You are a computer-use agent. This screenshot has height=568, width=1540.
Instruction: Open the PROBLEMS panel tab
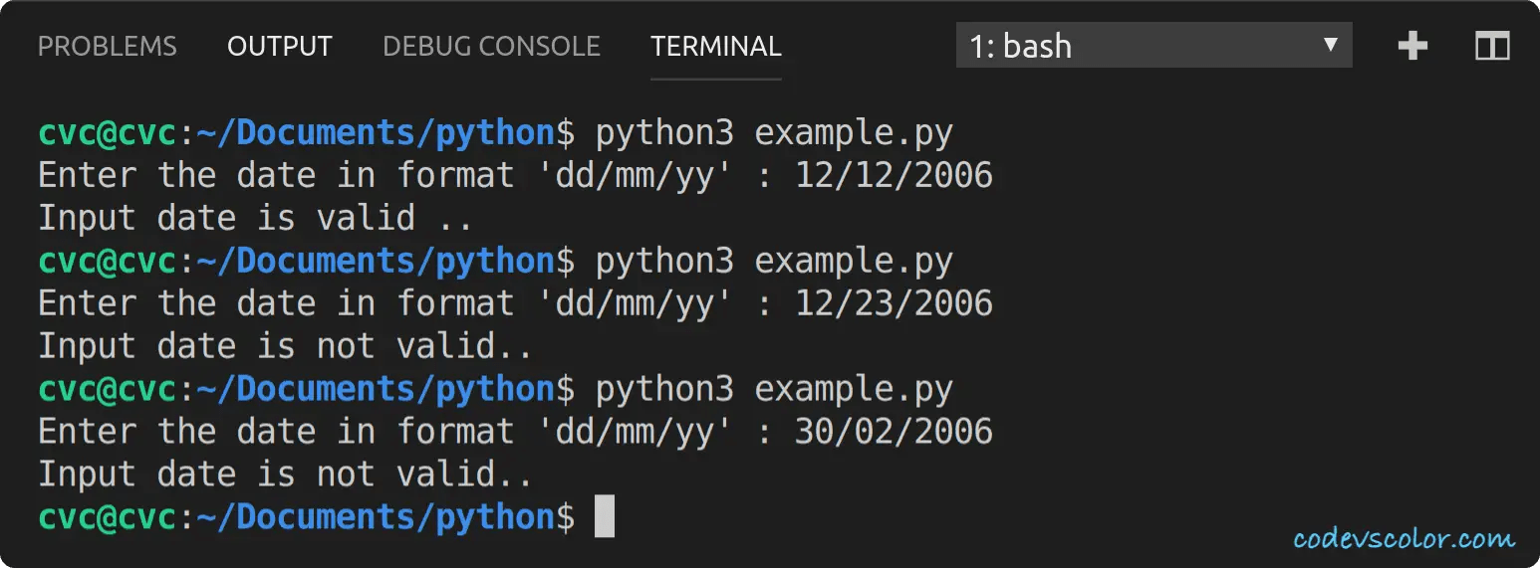(x=107, y=46)
